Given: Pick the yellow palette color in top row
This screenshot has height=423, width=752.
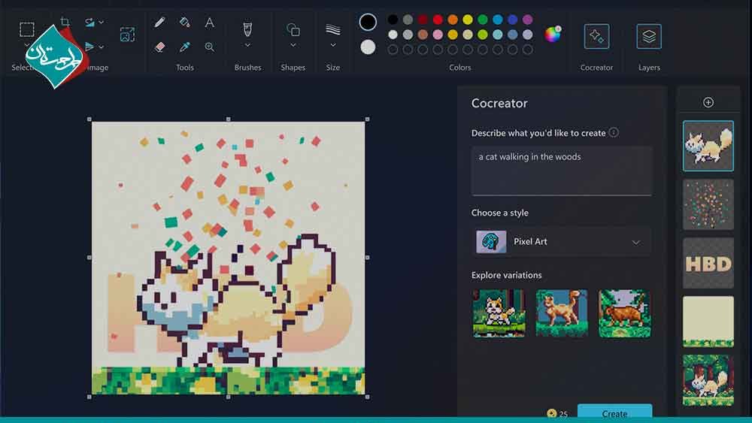Looking at the screenshot, I should [x=468, y=20].
